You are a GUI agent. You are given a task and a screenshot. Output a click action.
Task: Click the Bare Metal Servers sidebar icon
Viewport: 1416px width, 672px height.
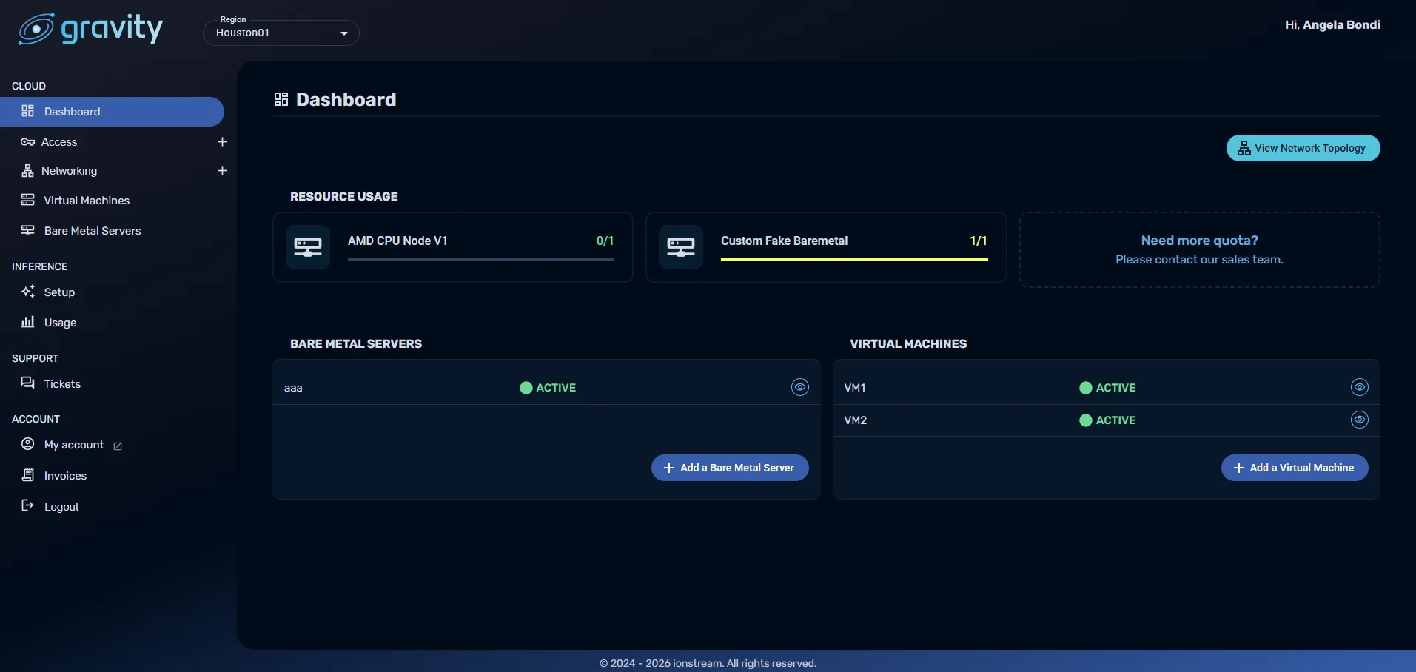tap(28, 230)
